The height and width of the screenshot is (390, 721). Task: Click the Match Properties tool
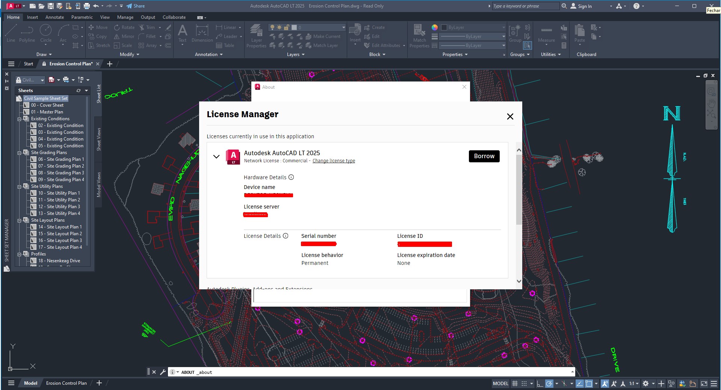[x=419, y=36]
